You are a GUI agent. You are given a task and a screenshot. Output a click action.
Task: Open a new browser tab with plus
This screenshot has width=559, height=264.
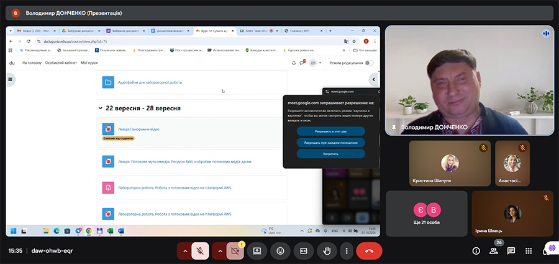[330, 31]
